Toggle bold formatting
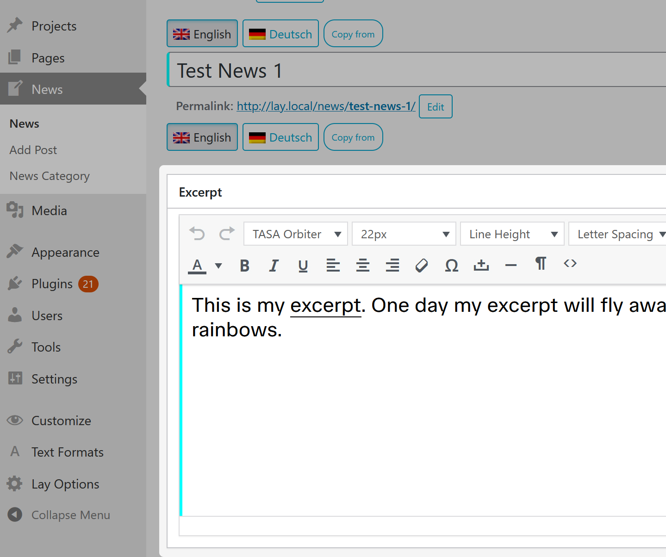Image resolution: width=666 pixels, height=557 pixels. [x=244, y=266]
